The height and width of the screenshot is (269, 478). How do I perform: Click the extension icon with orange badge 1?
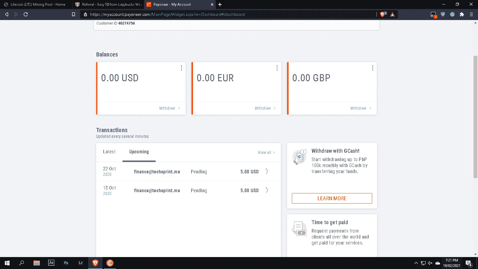[x=433, y=15]
